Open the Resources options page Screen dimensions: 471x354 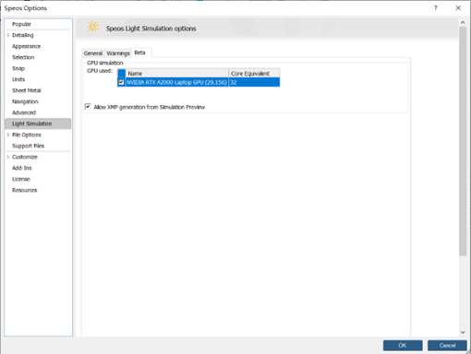[x=24, y=190]
